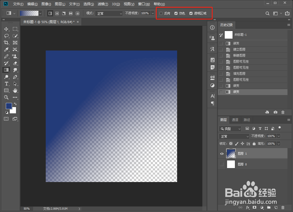Select the Brush tool

tap(6, 56)
